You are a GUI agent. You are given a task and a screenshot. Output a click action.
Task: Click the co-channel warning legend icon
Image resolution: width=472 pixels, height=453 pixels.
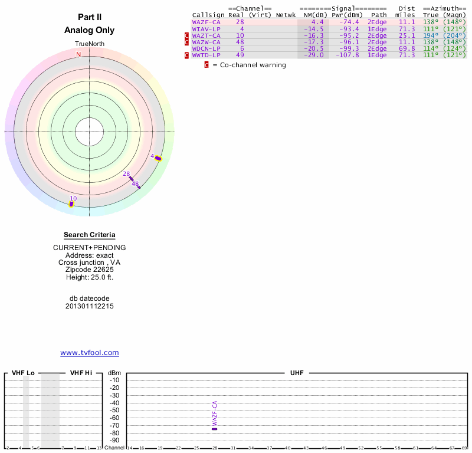[206, 65]
